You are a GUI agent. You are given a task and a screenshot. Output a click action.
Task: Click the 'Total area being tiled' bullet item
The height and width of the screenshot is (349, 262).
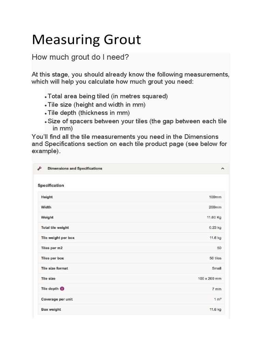108,96
